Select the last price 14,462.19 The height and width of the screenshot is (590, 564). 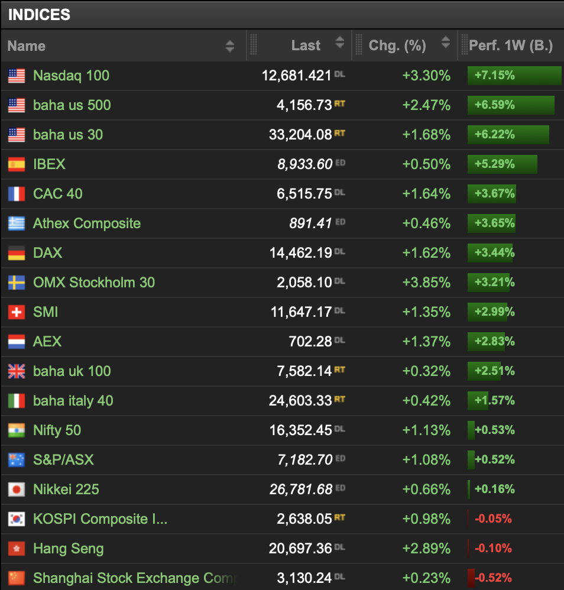tap(301, 253)
